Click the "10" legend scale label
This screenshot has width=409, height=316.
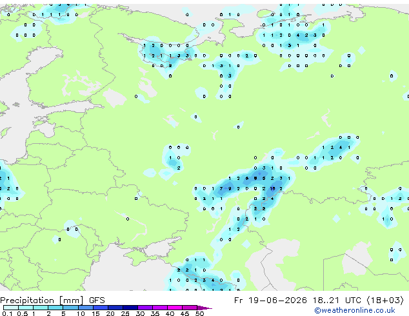pyautogui.click(x=81, y=313)
